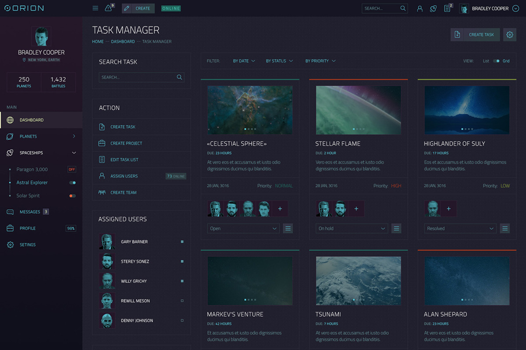This screenshot has width=526, height=350.
Task: Toggle the OFF badge for Paragon 3,000
Action: (x=71, y=169)
